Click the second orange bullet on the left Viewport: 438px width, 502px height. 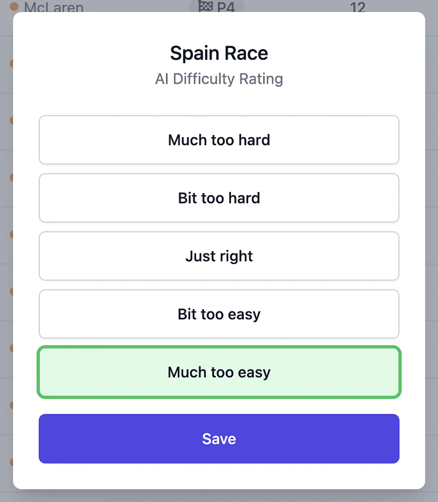(12, 120)
